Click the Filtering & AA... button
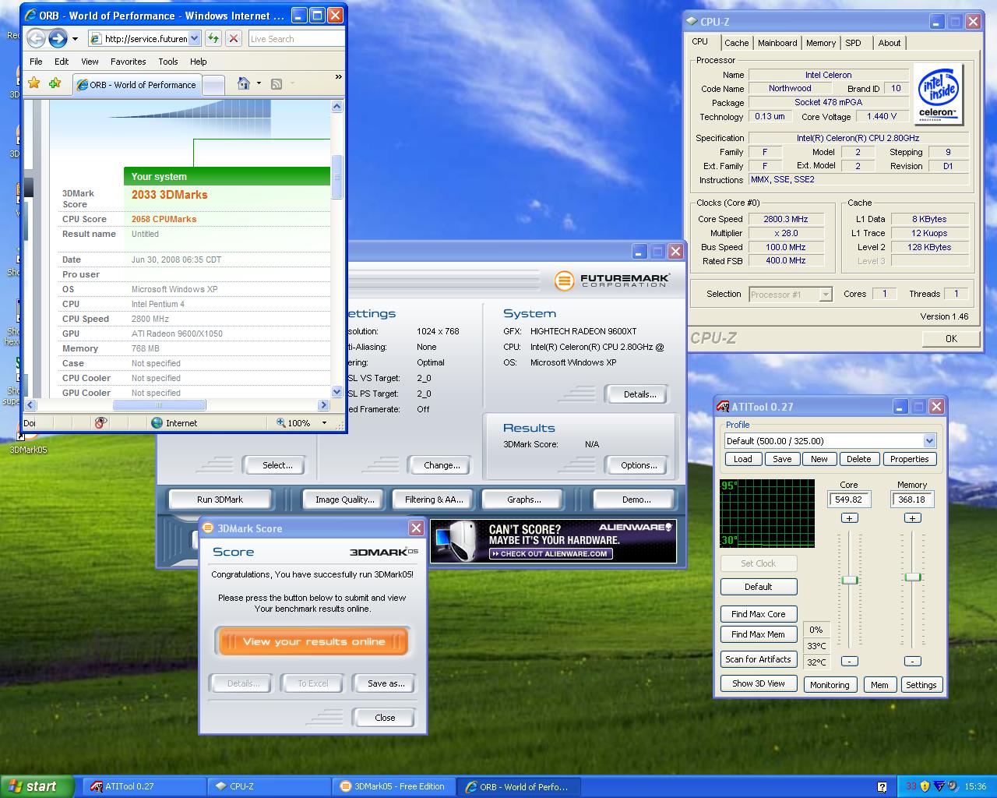 tap(434, 500)
